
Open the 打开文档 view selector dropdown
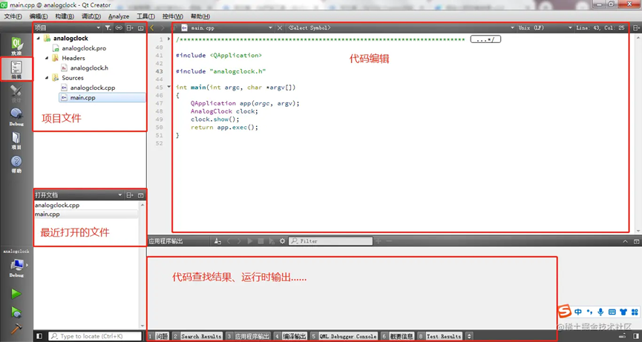click(120, 196)
